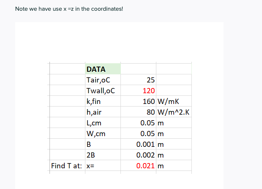Click the W,cm label cell
262x189 pixels.
point(103,133)
